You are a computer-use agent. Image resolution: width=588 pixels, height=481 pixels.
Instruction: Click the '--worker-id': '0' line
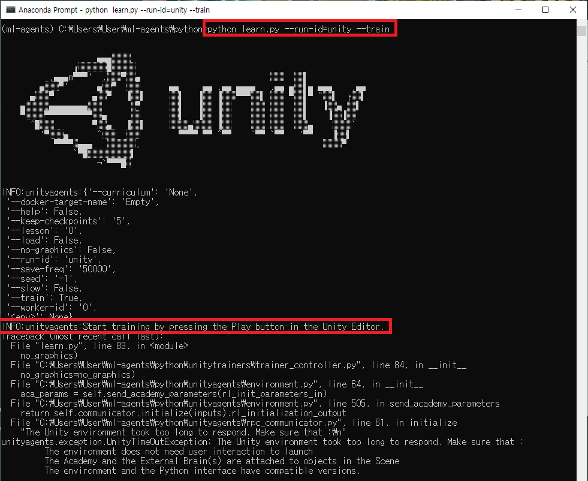52,308
